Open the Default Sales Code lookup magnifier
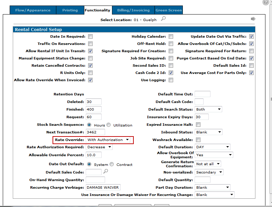The image size is (272, 207). pos(106,171)
